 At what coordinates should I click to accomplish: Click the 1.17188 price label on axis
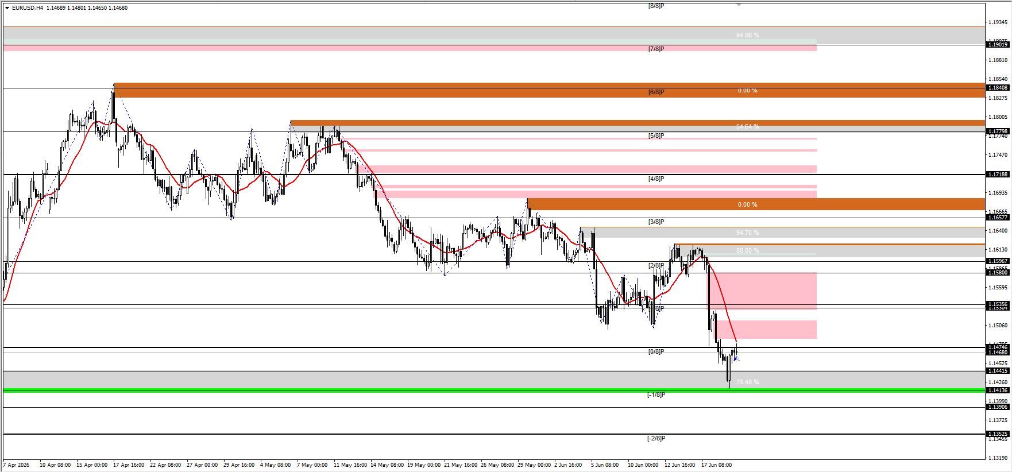pos(998,174)
